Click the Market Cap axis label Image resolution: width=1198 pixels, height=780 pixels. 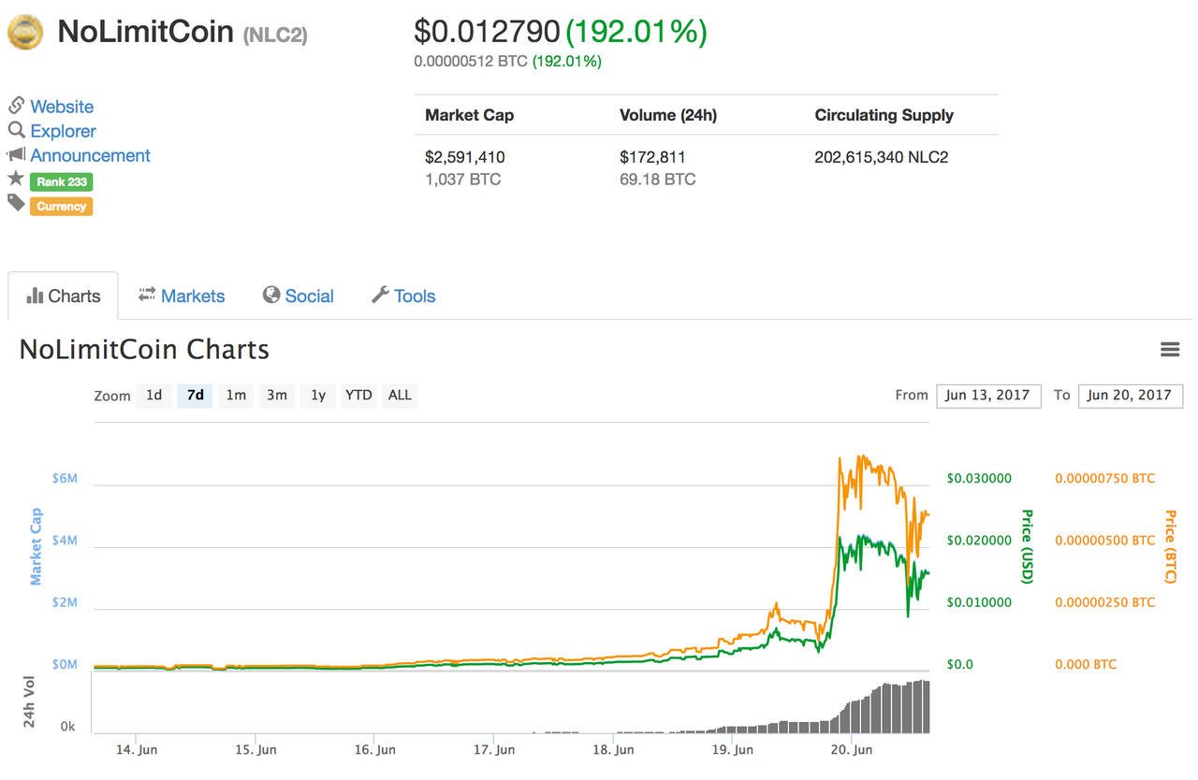(36, 546)
